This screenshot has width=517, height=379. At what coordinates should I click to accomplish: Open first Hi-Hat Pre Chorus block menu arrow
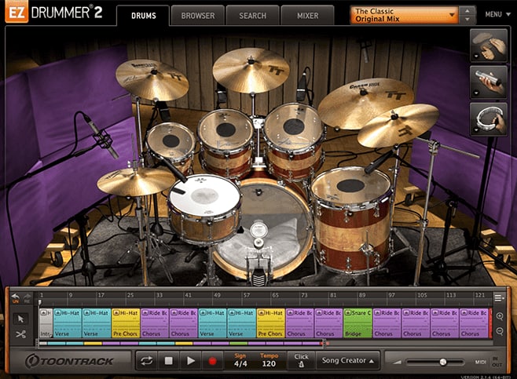tap(116, 313)
